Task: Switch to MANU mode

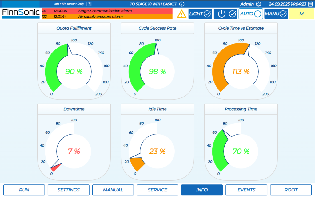Action: [x=276, y=14]
